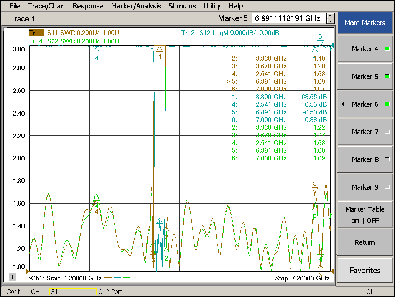395x297 pixels.
Task: Toggle Marker Table on or off
Action: (365, 215)
